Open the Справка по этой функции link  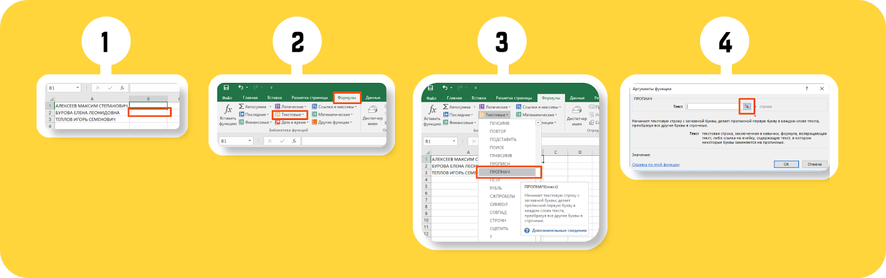coord(656,164)
